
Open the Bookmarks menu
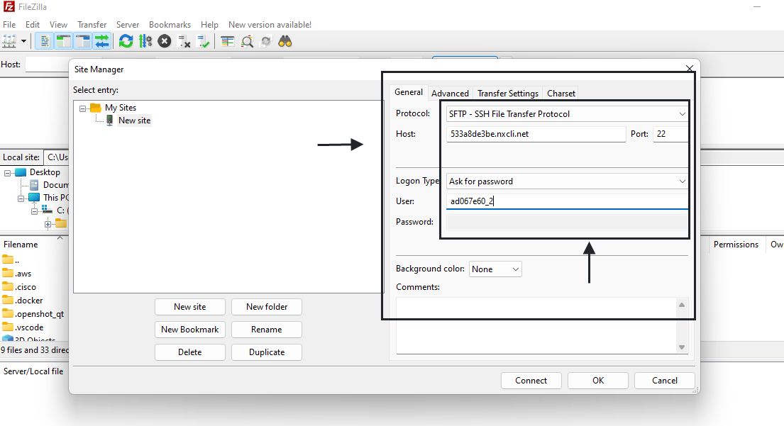pyautogui.click(x=170, y=25)
